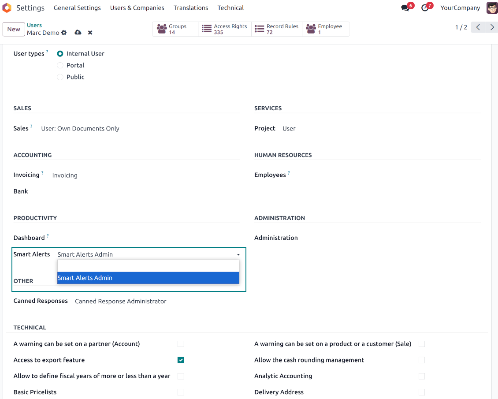498x399 pixels.
Task: Click the Users breadcrumb link
Action: (34, 25)
